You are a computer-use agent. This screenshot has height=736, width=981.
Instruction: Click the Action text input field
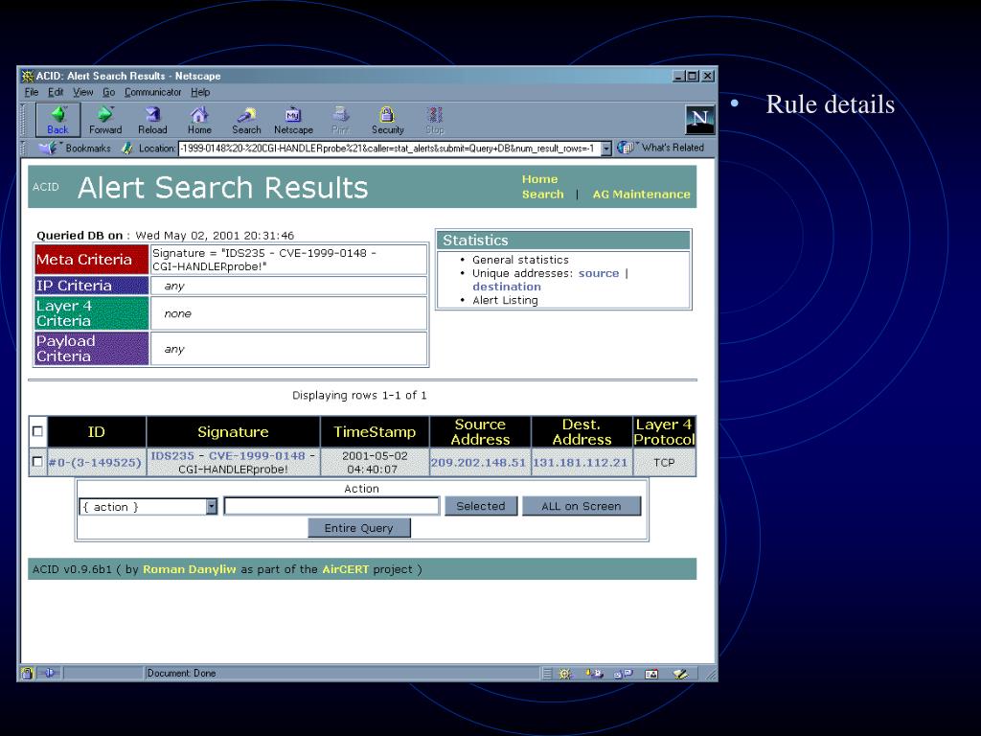pos(331,506)
